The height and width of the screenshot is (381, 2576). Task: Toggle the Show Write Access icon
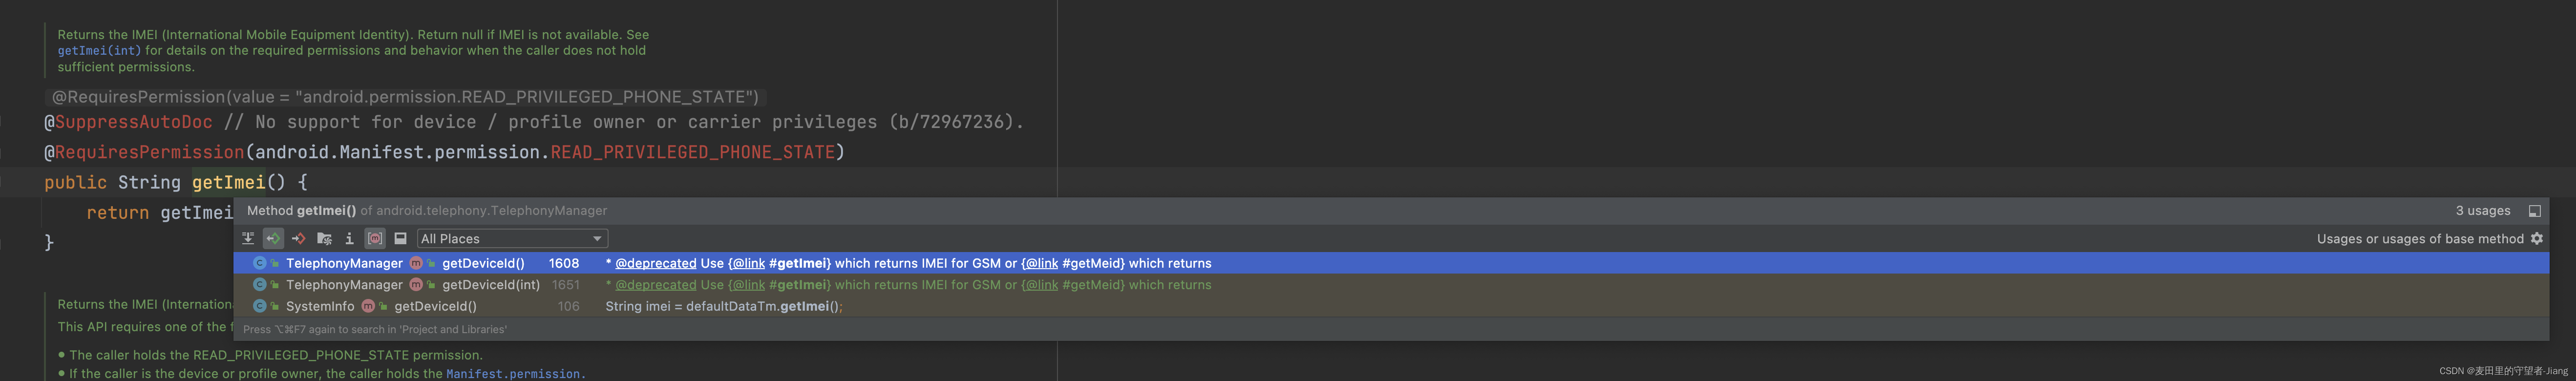(x=298, y=239)
